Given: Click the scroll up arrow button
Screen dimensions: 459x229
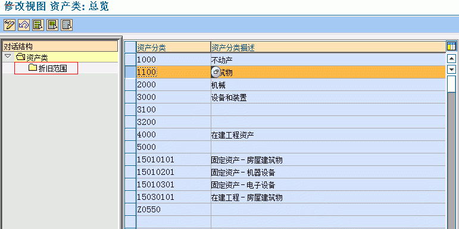Looking at the screenshot, I should tap(452, 59).
